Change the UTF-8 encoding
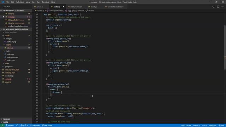Viewport: 226px width, 127px height. click(204, 126)
